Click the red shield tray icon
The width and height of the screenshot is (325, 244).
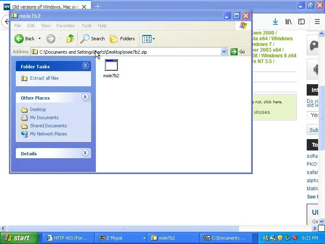295,238
